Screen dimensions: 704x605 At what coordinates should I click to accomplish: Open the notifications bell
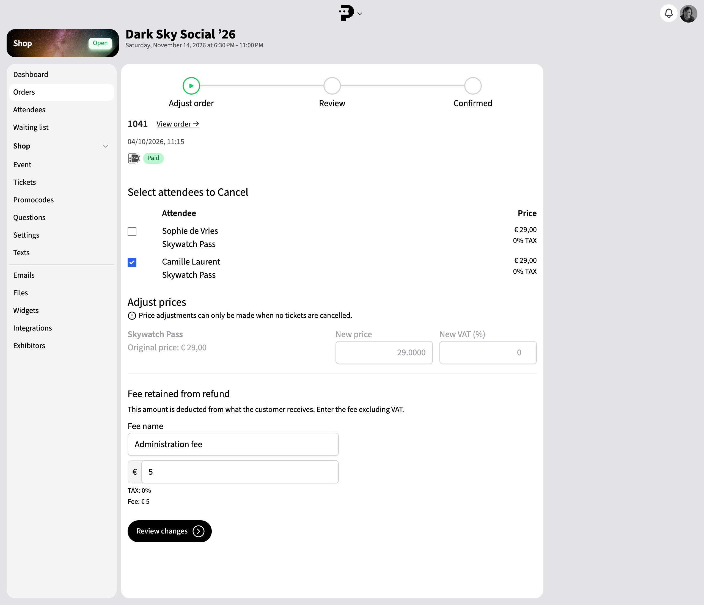pos(668,13)
